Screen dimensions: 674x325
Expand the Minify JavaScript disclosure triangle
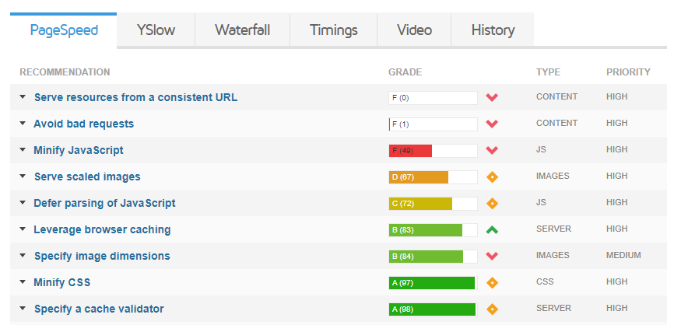(x=23, y=150)
